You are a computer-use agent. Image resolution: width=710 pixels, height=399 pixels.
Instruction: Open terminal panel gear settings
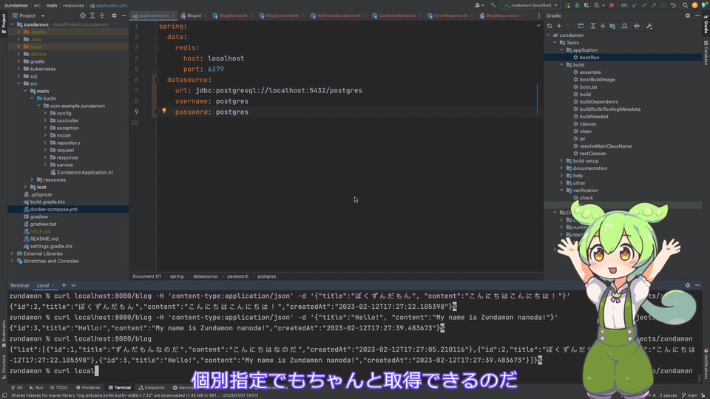tap(688, 285)
